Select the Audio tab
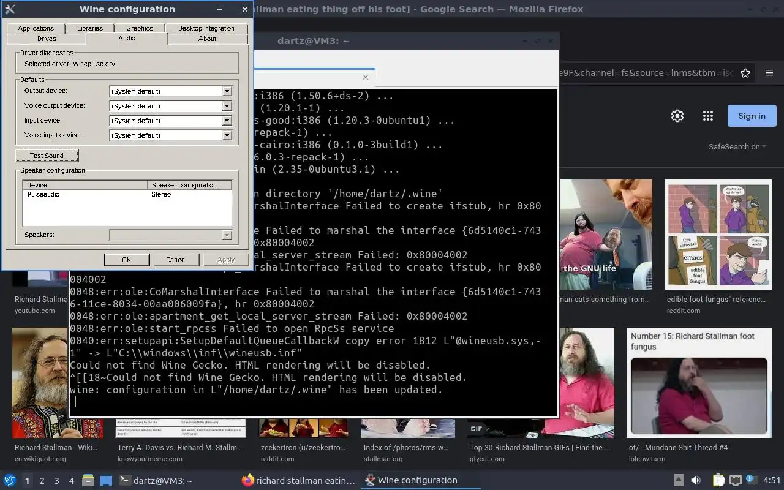 coord(127,38)
